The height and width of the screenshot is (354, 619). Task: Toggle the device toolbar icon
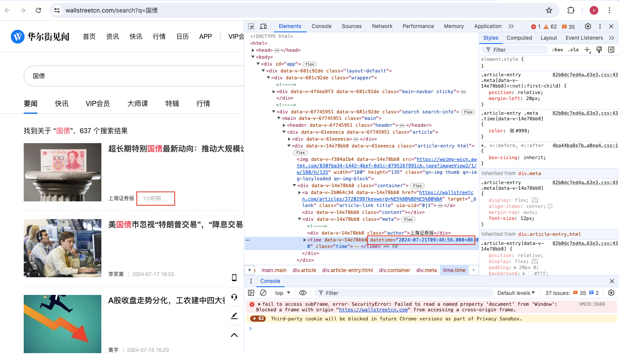tap(263, 26)
